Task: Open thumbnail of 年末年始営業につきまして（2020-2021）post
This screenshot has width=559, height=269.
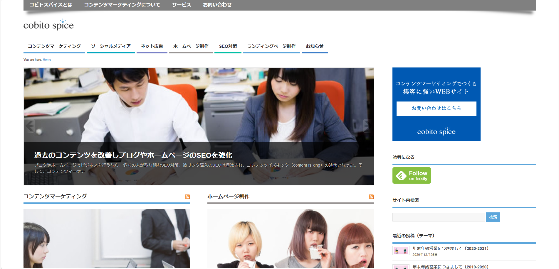Action: [401, 250]
